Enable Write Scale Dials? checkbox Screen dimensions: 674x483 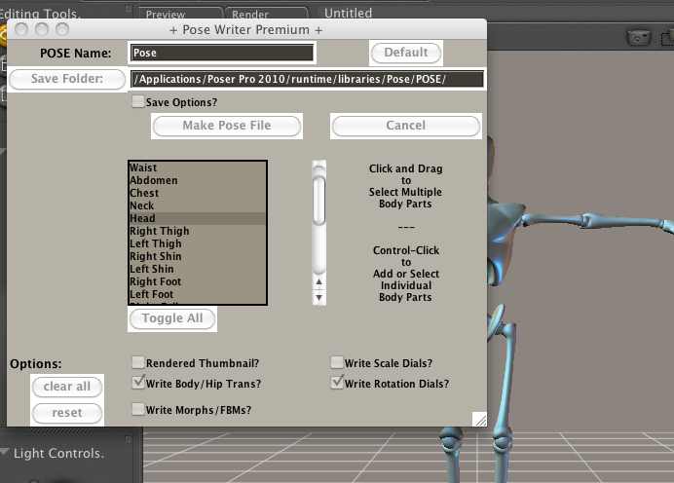[x=337, y=362]
